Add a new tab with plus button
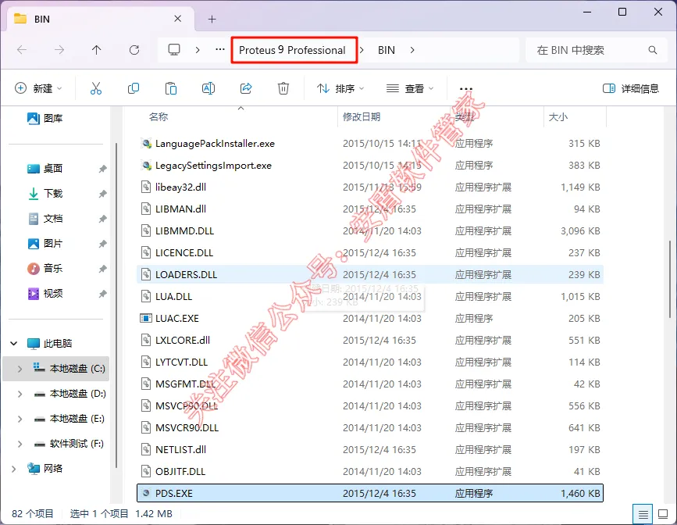The image size is (677, 525). click(212, 19)
